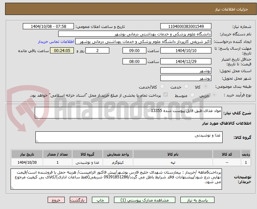This screenshot has width=257, height=209.
Task: Click the ایجاد کننده درخواست field
Action: pos(143,42)
